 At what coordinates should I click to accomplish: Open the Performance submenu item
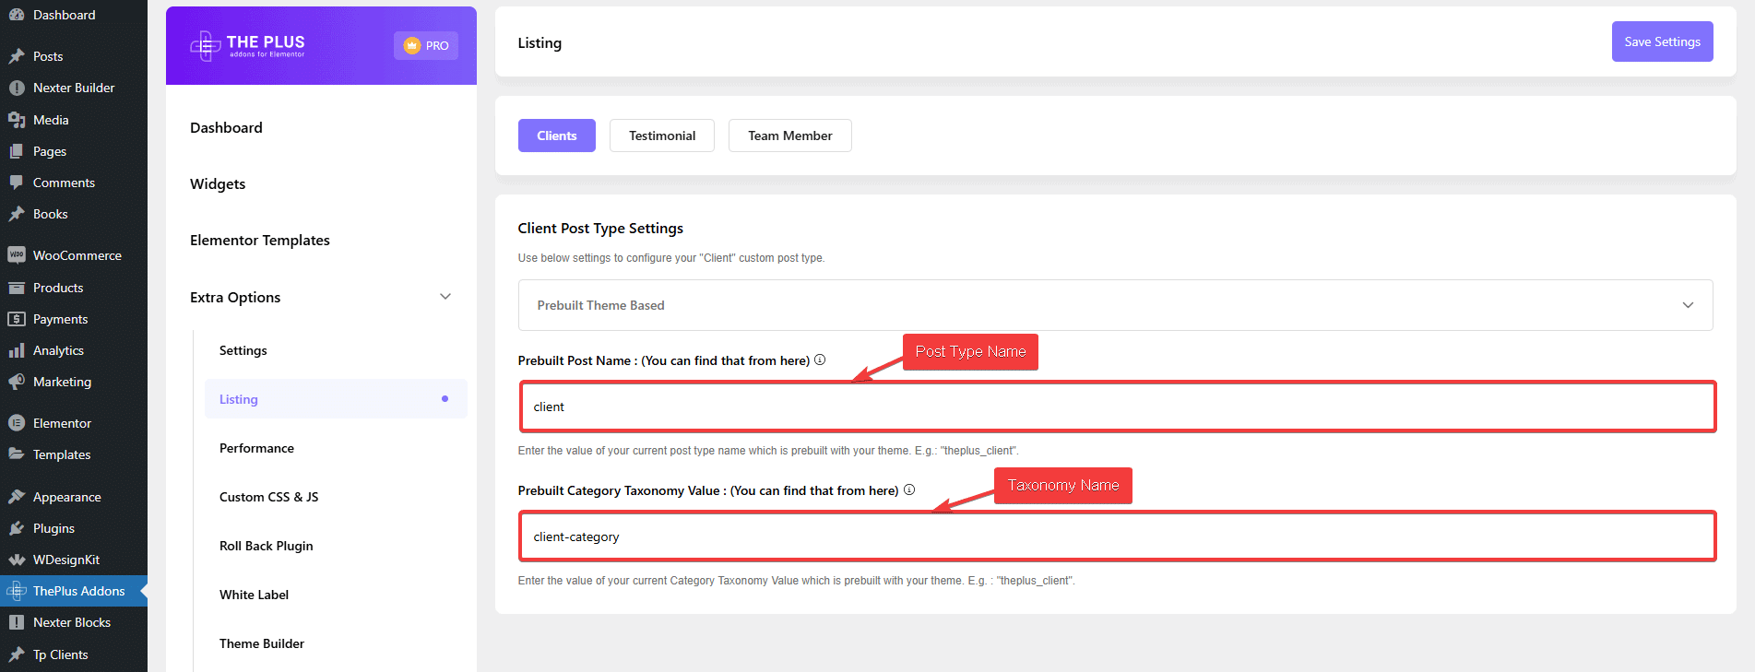tap(256, 448)
